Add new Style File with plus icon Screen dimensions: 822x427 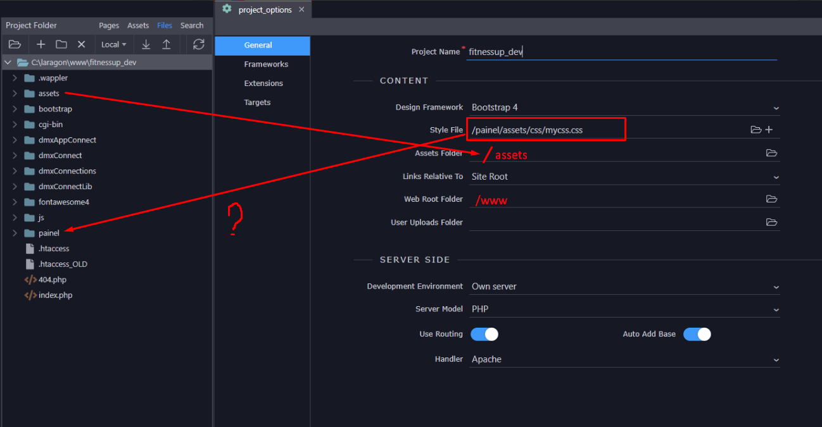pos(769,130)
